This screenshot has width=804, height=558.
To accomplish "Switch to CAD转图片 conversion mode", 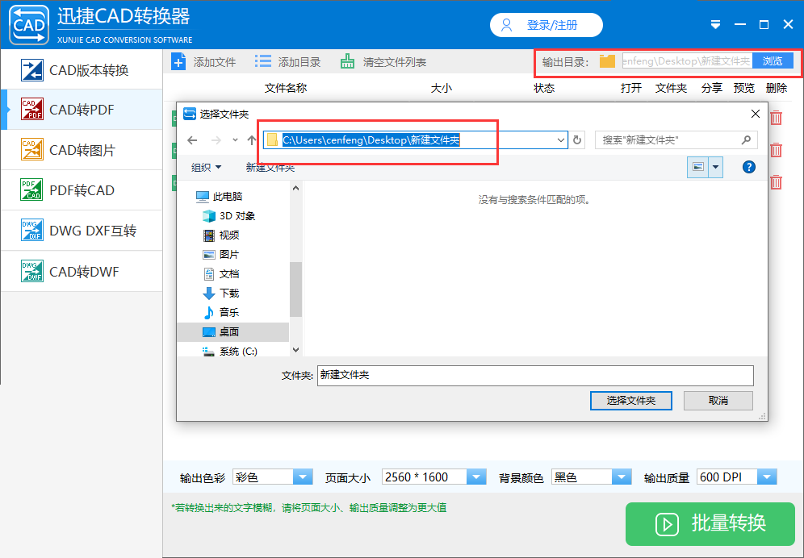I will [x=82, y=150].
